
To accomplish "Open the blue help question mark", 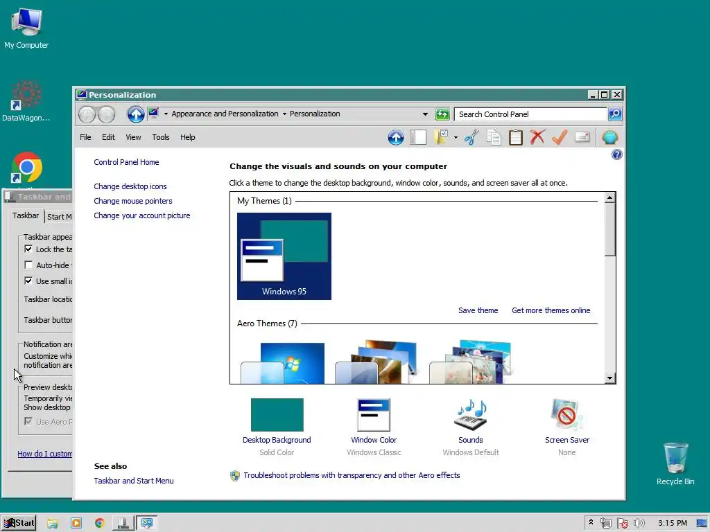I will point(616,154).
